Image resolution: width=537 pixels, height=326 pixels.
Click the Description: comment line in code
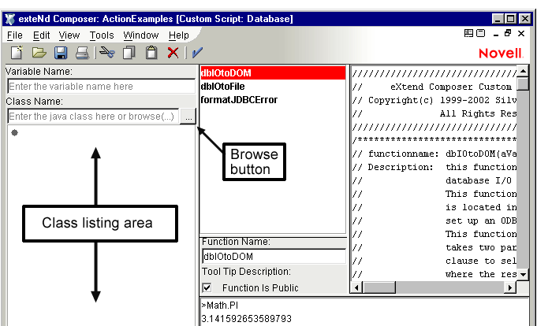pyautogui.click(x=434, y=167)
